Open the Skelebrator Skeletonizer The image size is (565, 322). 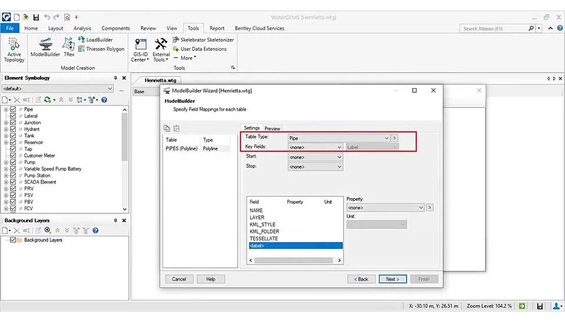click(203, 40)
